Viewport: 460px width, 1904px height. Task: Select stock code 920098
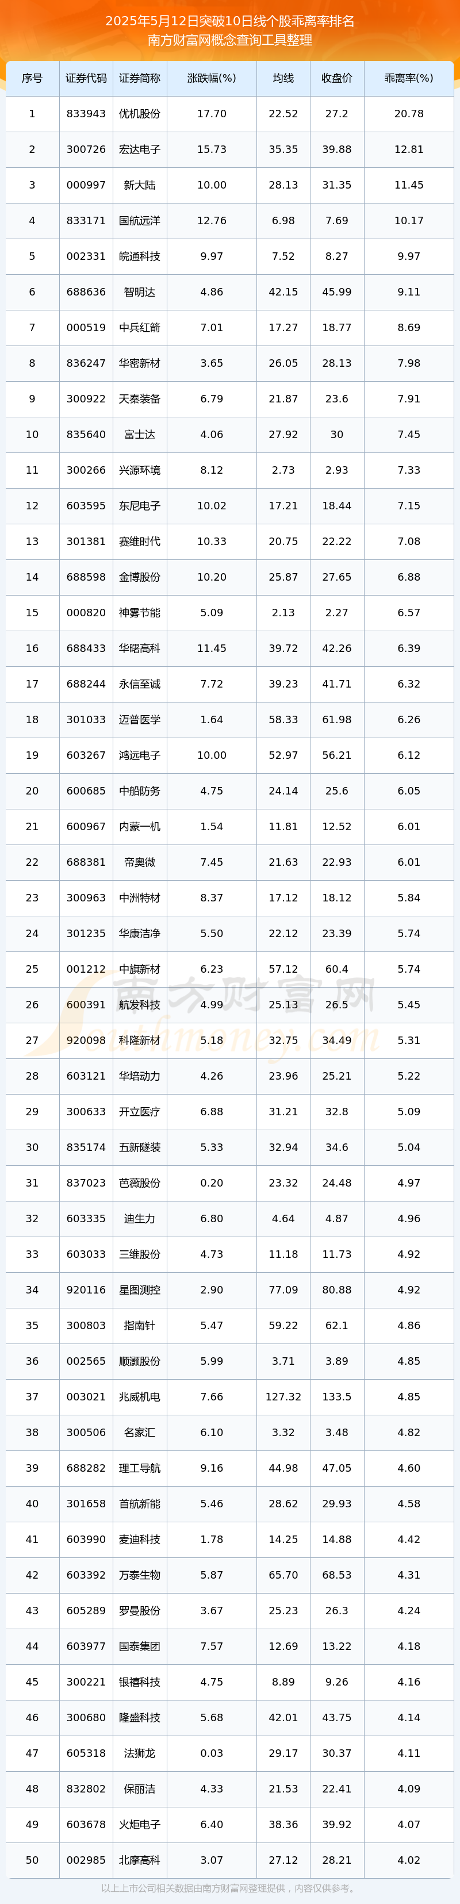point(86,1040)
